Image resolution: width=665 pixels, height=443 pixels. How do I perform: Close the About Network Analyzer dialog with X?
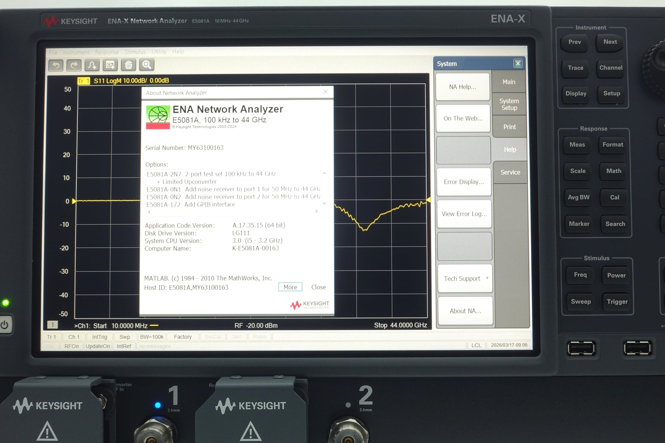tap(325, 92)
